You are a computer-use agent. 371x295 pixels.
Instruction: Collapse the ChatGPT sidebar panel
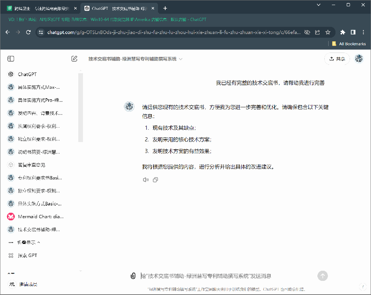pyautogui.click(x=11, y=59)
